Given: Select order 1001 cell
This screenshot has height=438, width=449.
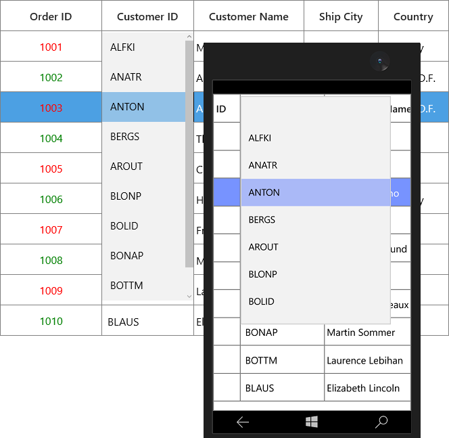Looking at the screenshot, I should [51, 47].
